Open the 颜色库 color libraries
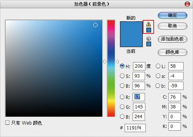Image resolution: width=193 pixels, height=137 pixels. (173, 52)
